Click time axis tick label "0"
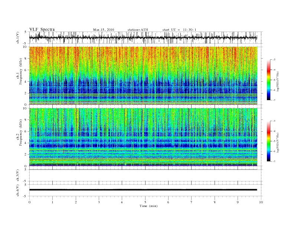The height and width of the screenshot is (227, 294). pyautogui.click(x=29, y=202)
